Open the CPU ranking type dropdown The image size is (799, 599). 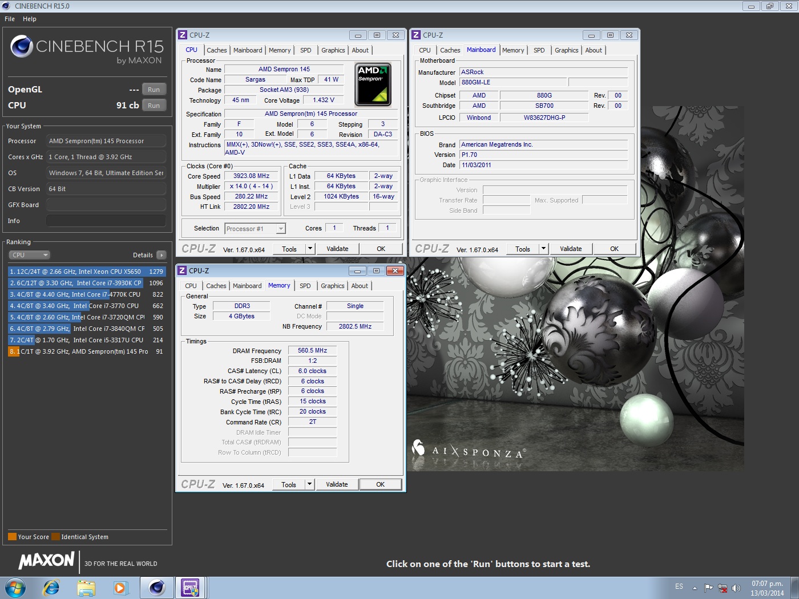30,255
